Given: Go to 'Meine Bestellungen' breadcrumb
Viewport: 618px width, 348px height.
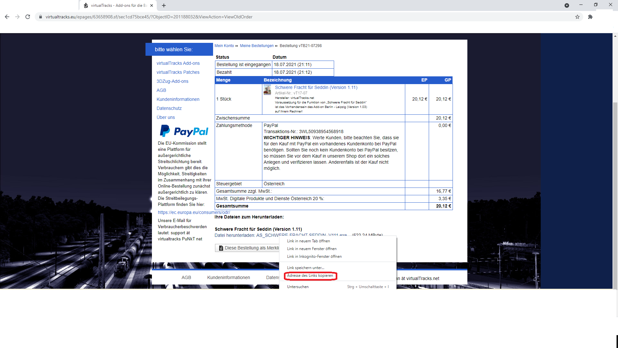Looking at the screenshot, I should [x=257, y=46].
